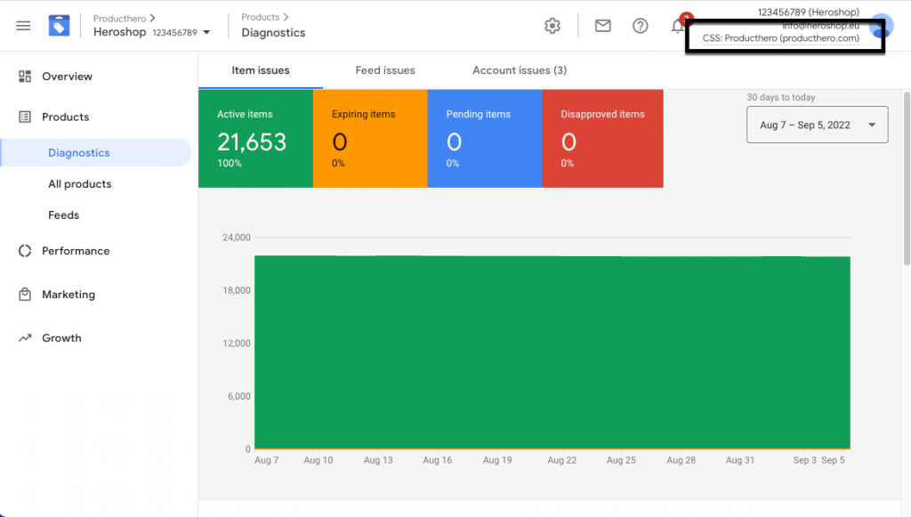
Task: Click the Products list icon
Action: (x=24, y=117)
